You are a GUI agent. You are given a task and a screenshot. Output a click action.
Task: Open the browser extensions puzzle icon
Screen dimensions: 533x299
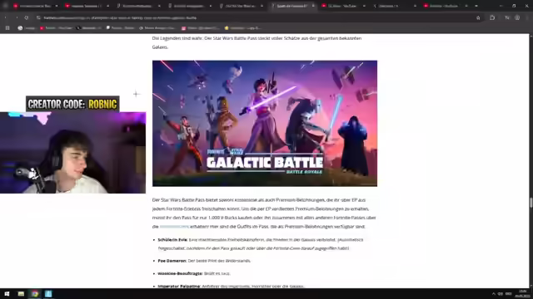[x=492, y=17]
